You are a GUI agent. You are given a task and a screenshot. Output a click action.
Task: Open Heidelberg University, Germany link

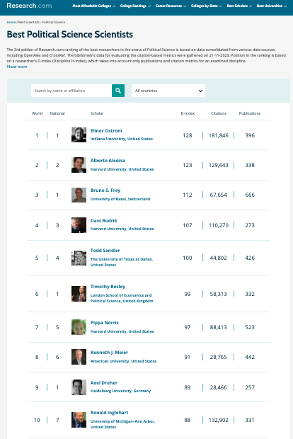point(120,391)
